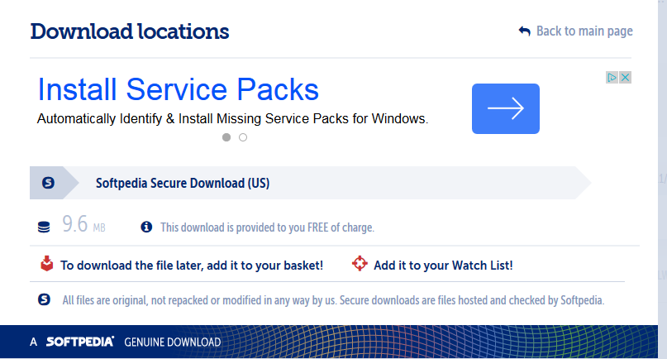
Task: Click the back arrow icon beside main page link
Action: tap(525, 31)
